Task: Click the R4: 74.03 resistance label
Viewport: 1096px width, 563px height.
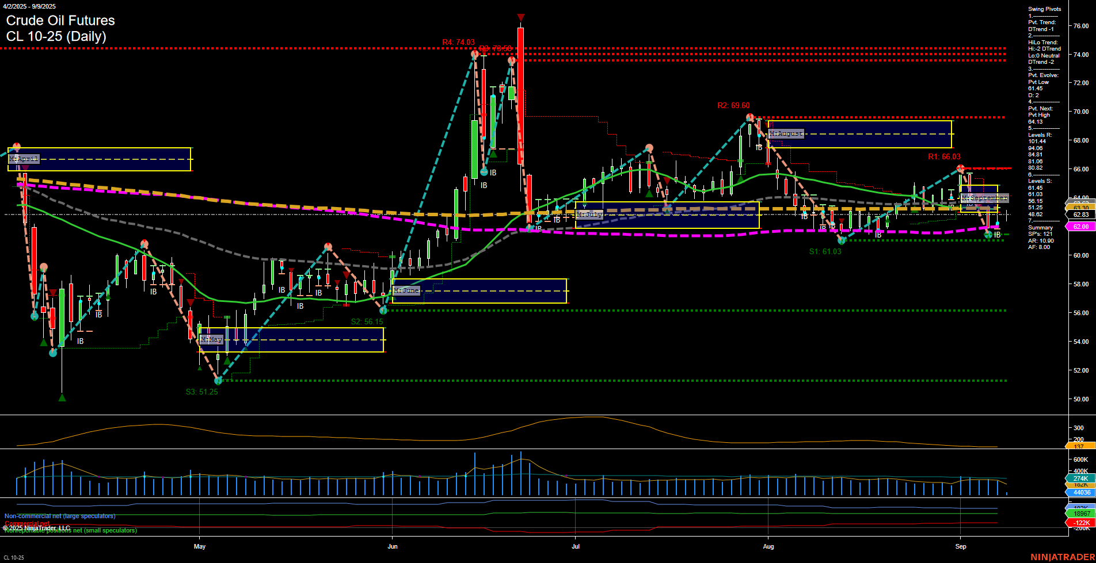Action: [458, 41]
